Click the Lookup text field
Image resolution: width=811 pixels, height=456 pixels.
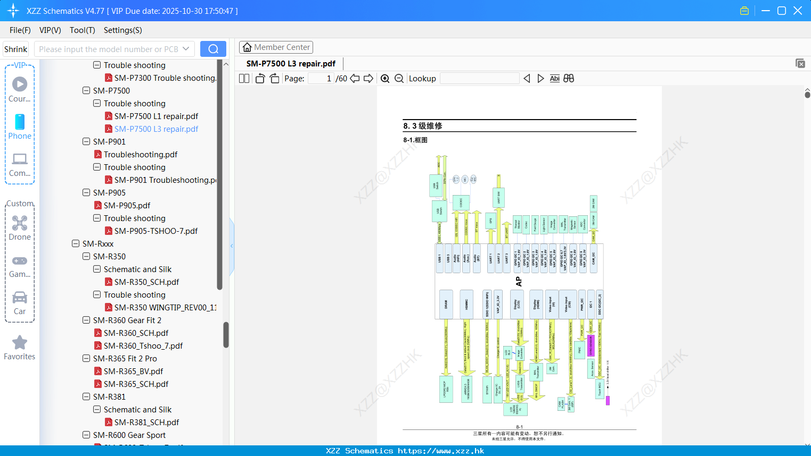click(480, 78)
